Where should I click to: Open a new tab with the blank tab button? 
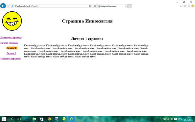130,6
